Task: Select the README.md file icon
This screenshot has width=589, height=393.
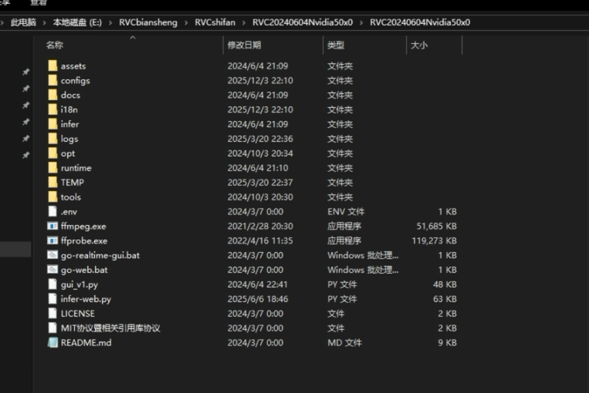Action: point(52,342)
